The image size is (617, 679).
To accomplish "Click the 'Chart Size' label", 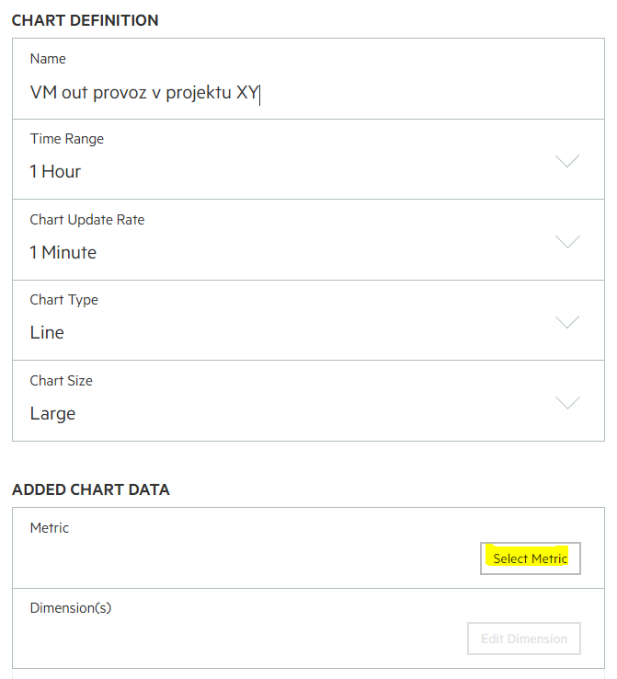I will coord(61,381).
